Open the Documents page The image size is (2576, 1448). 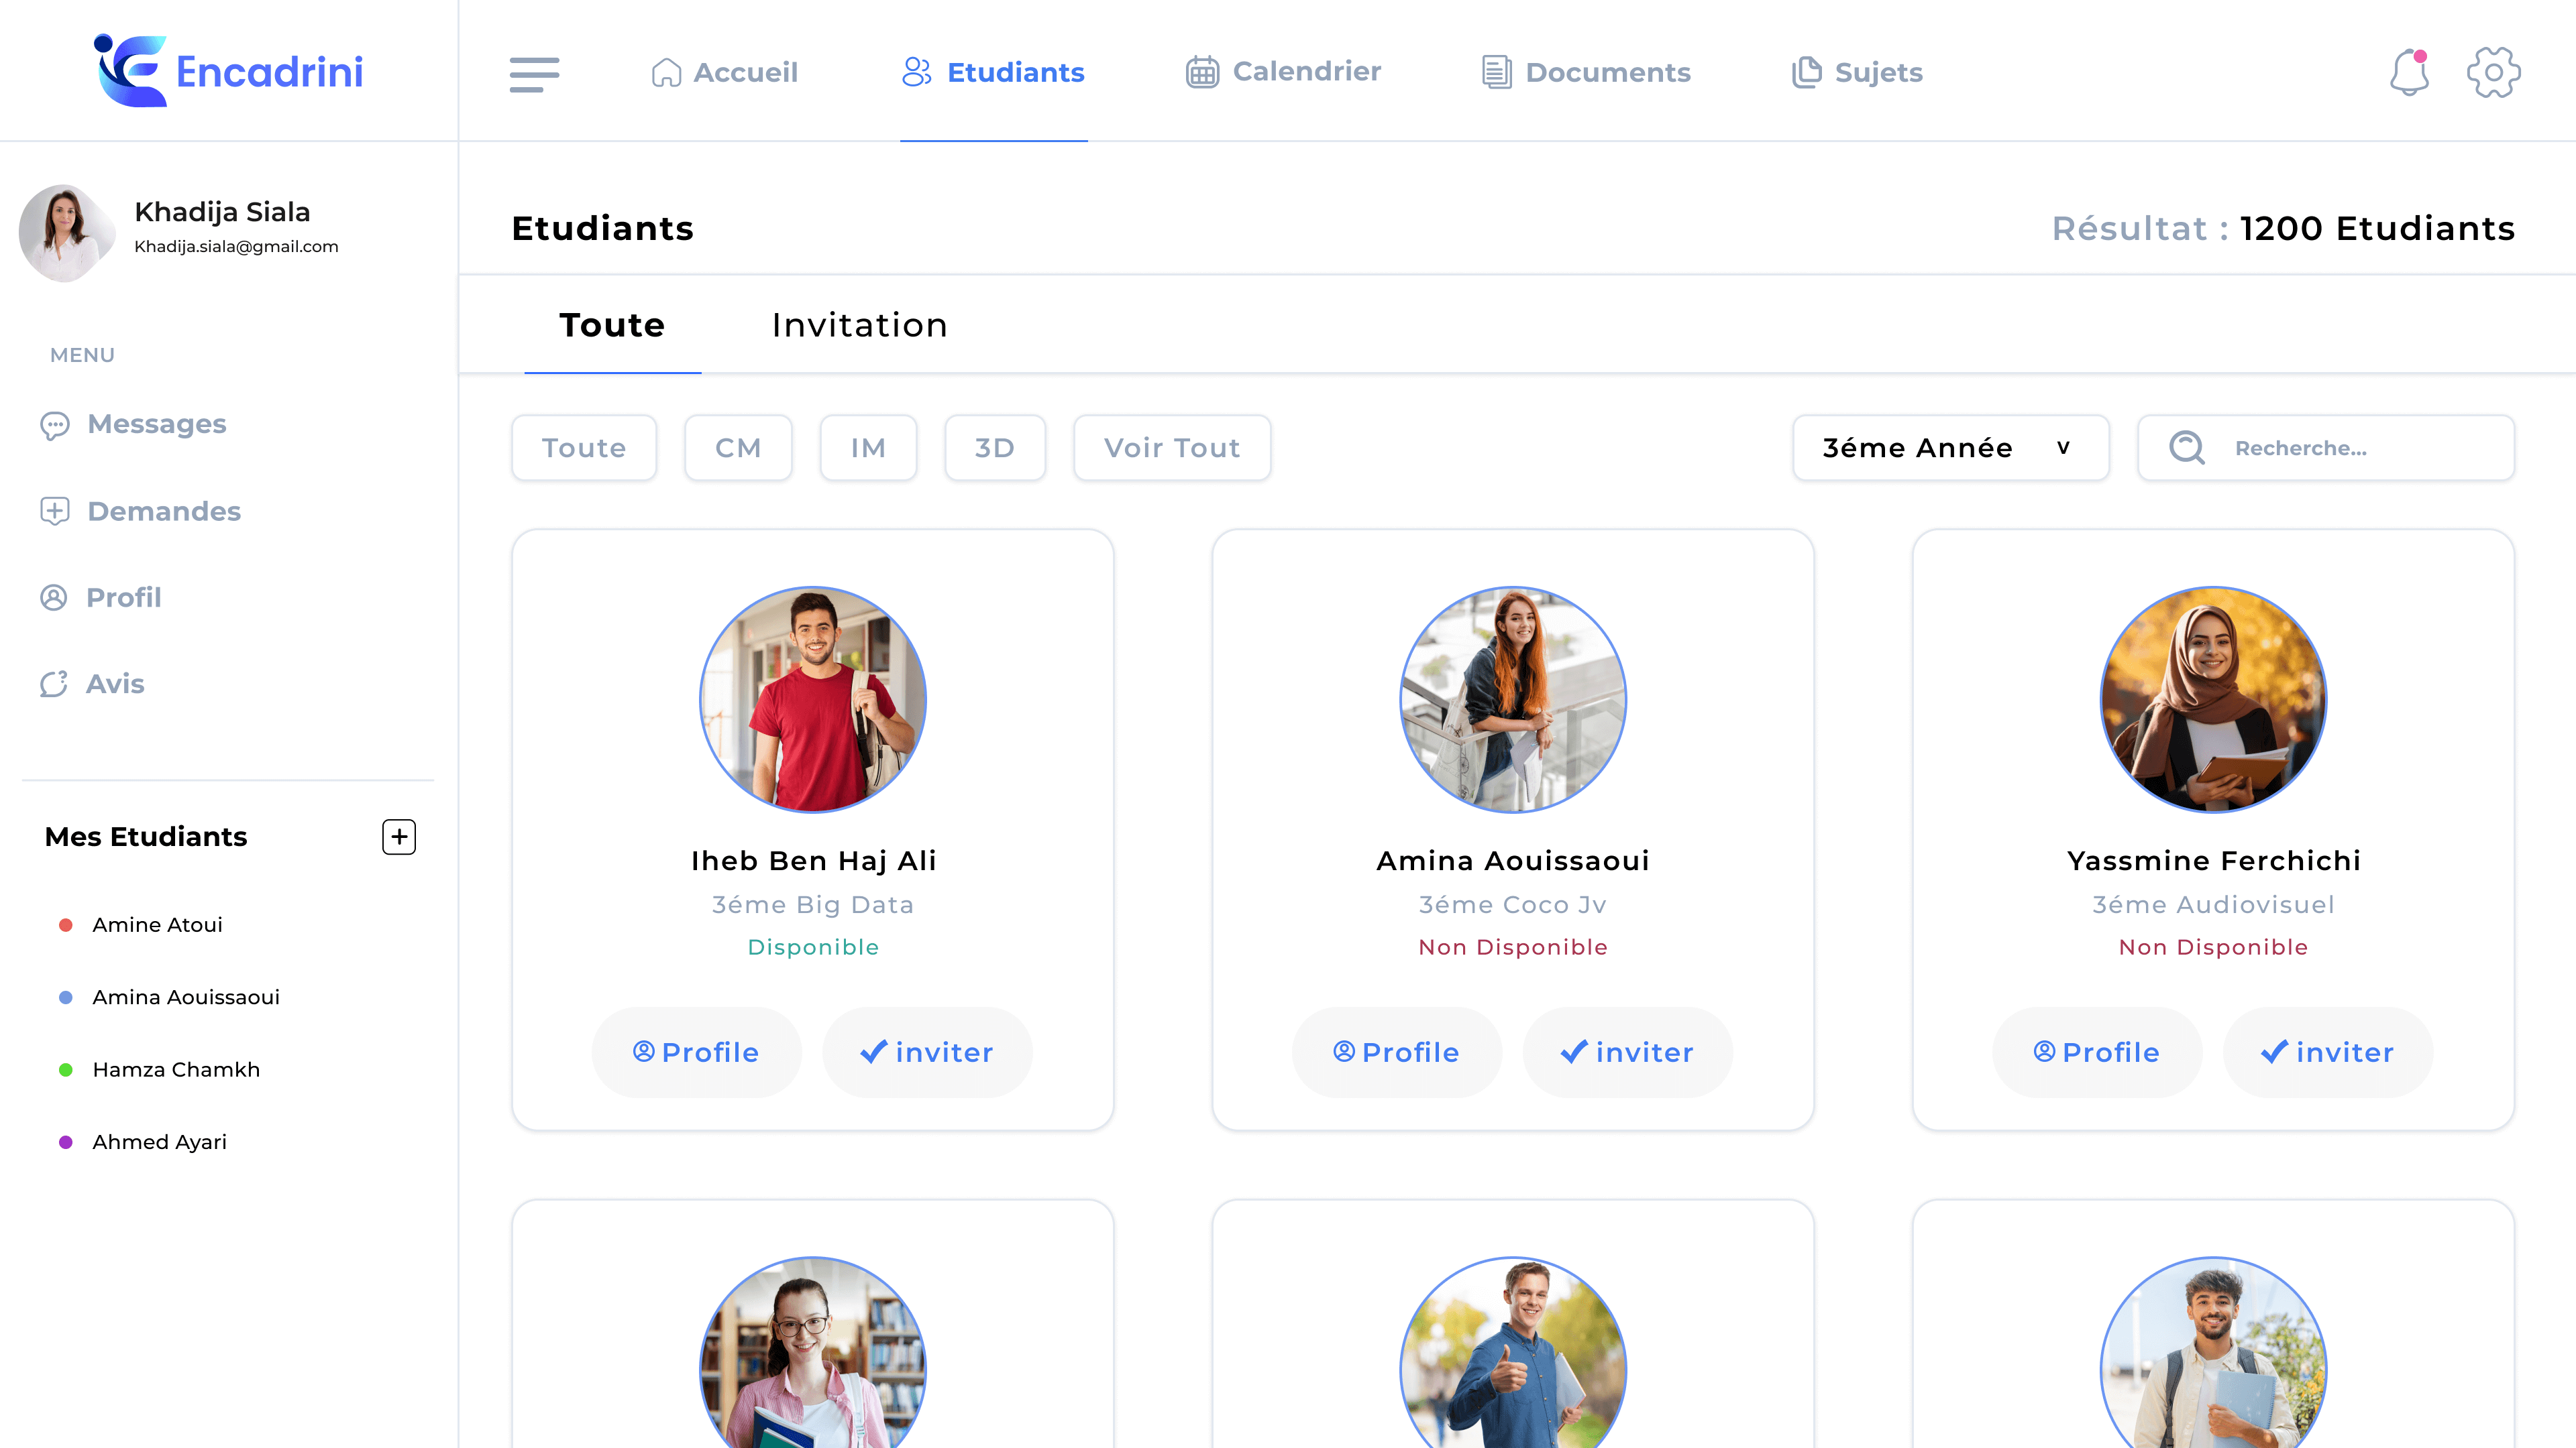[1586, 72]
